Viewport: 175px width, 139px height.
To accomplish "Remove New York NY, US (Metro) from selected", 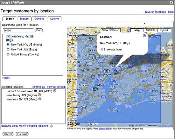I will (40, 99).
